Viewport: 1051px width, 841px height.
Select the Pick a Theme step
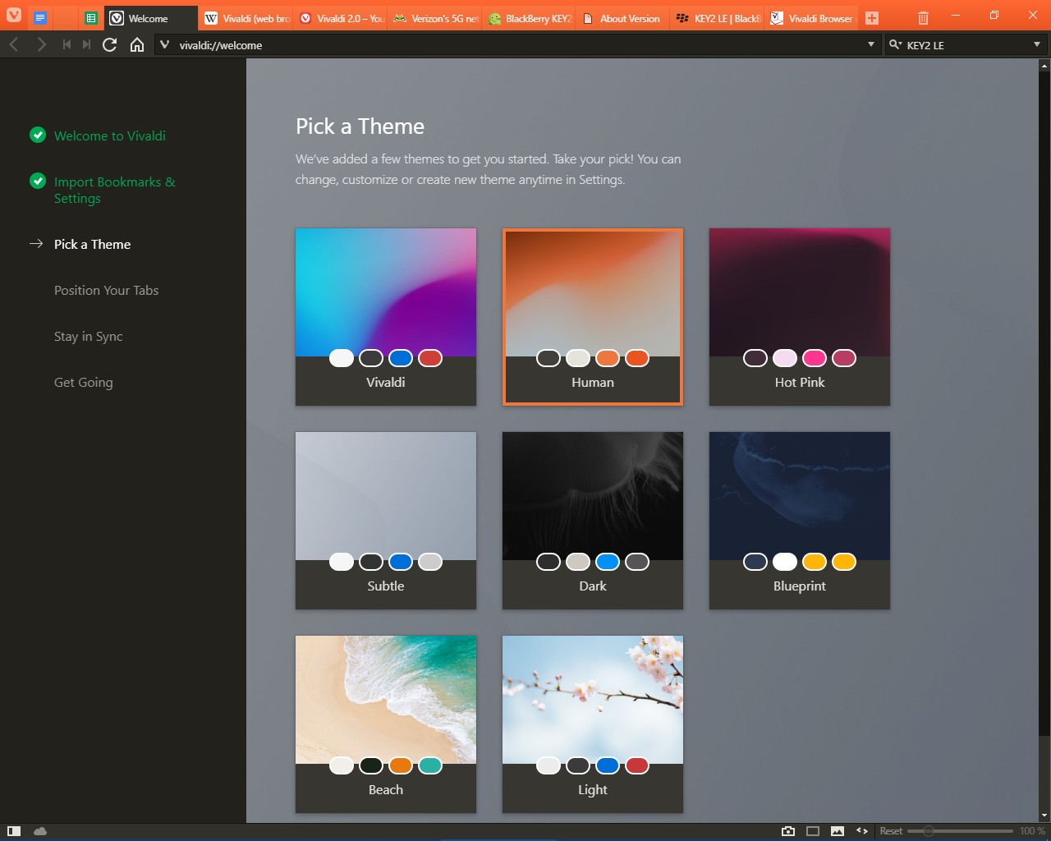(92, 244)
